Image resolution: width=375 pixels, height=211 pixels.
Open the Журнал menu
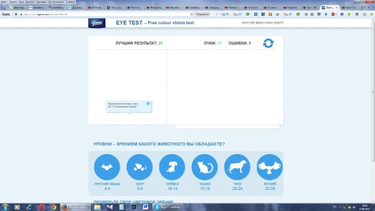pos(30,2)
